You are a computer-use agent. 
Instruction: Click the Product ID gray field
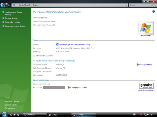(x=54, y=87)
